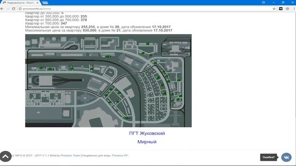Open the Мирный link
The image size is (296, 166).
(x=147, y=142)
